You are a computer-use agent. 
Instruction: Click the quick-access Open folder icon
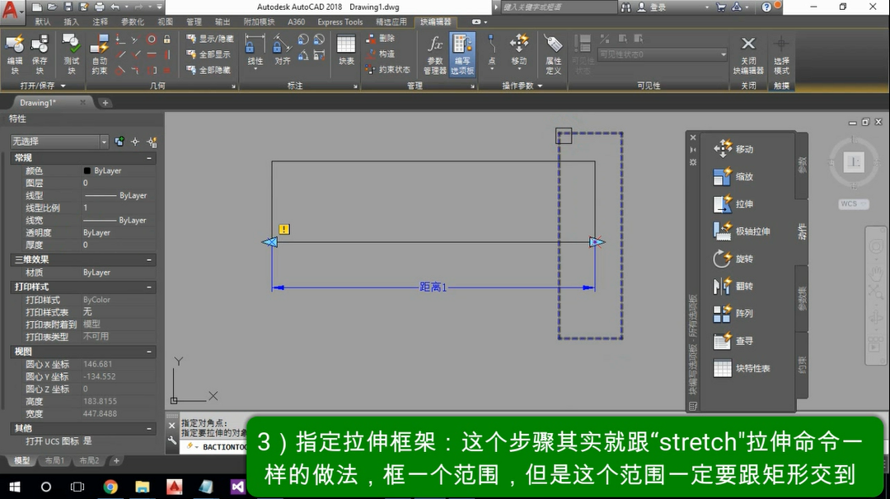(x=52, y=7)
